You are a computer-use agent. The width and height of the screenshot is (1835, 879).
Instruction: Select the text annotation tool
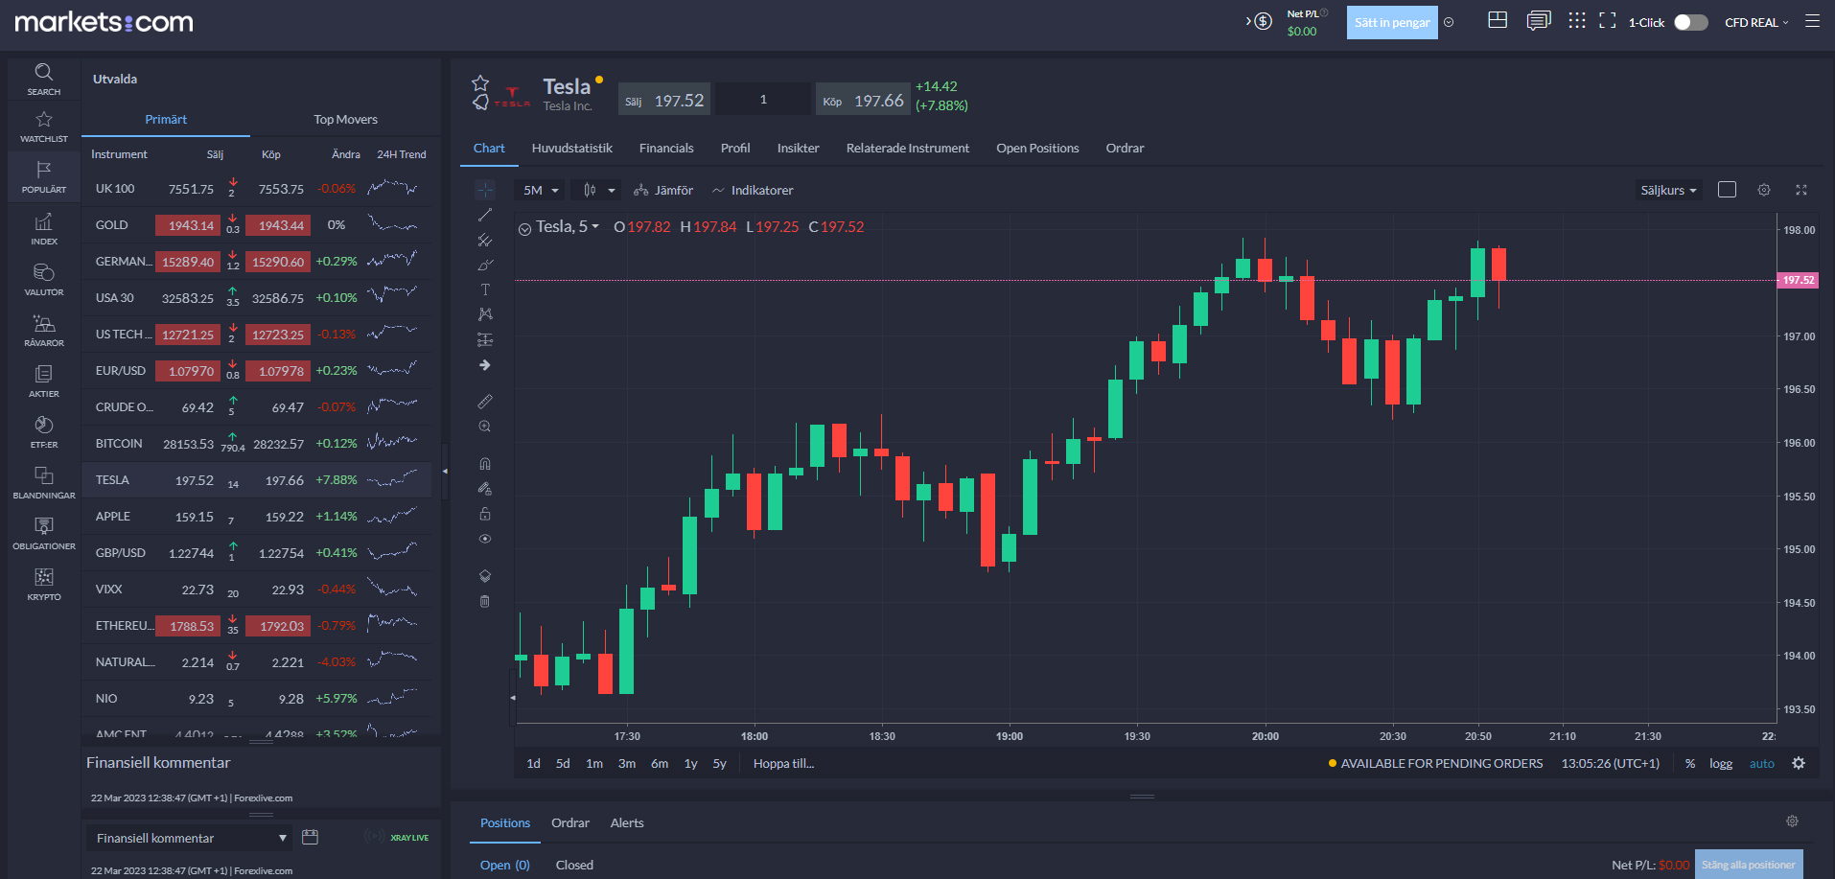pos(485,289)
